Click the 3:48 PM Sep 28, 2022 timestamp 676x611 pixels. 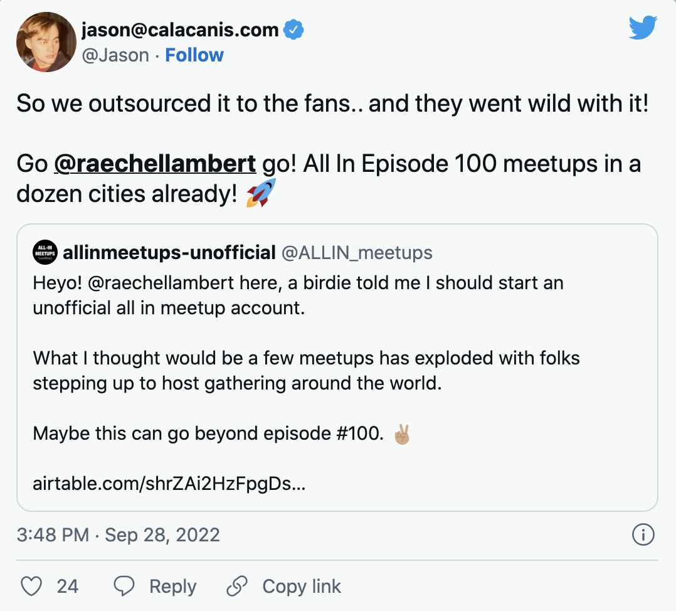(119, 535)
